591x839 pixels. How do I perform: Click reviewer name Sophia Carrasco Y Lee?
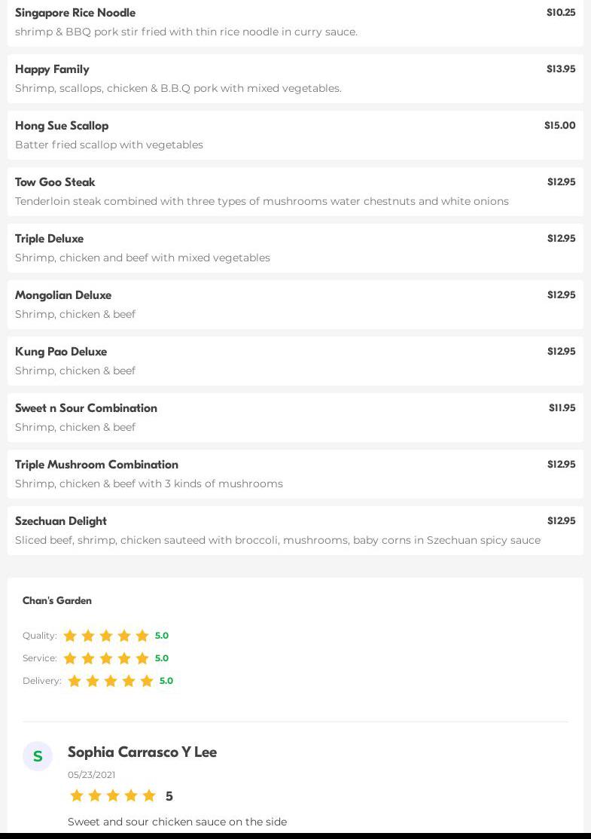[142, 752]
